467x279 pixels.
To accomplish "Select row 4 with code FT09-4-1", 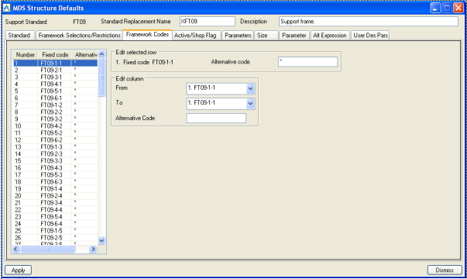I will pos(55,84).
